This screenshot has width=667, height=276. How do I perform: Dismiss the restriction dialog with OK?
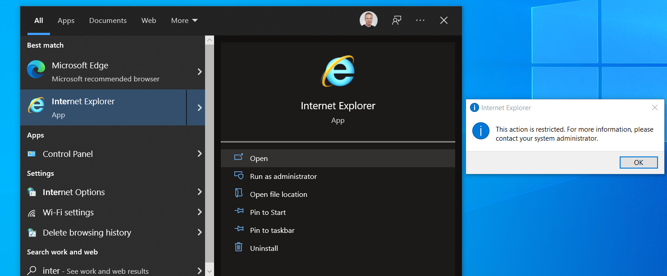point(639,162)
